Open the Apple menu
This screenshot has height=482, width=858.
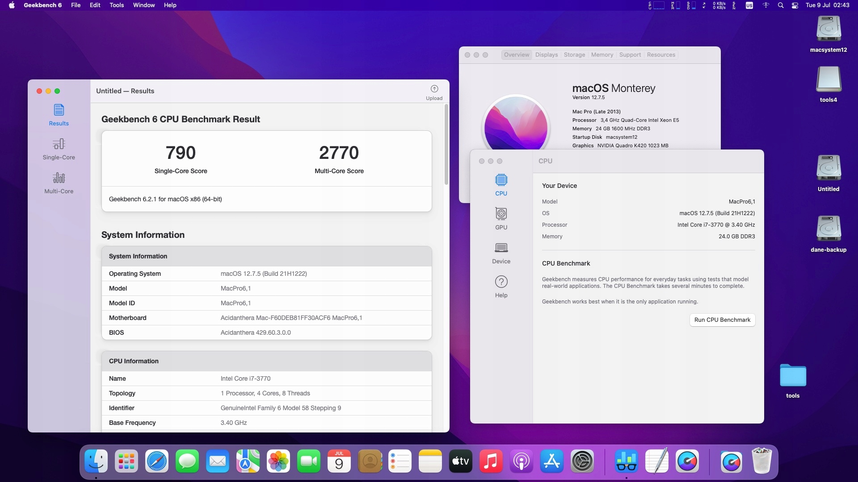click(x=12, y=5)
